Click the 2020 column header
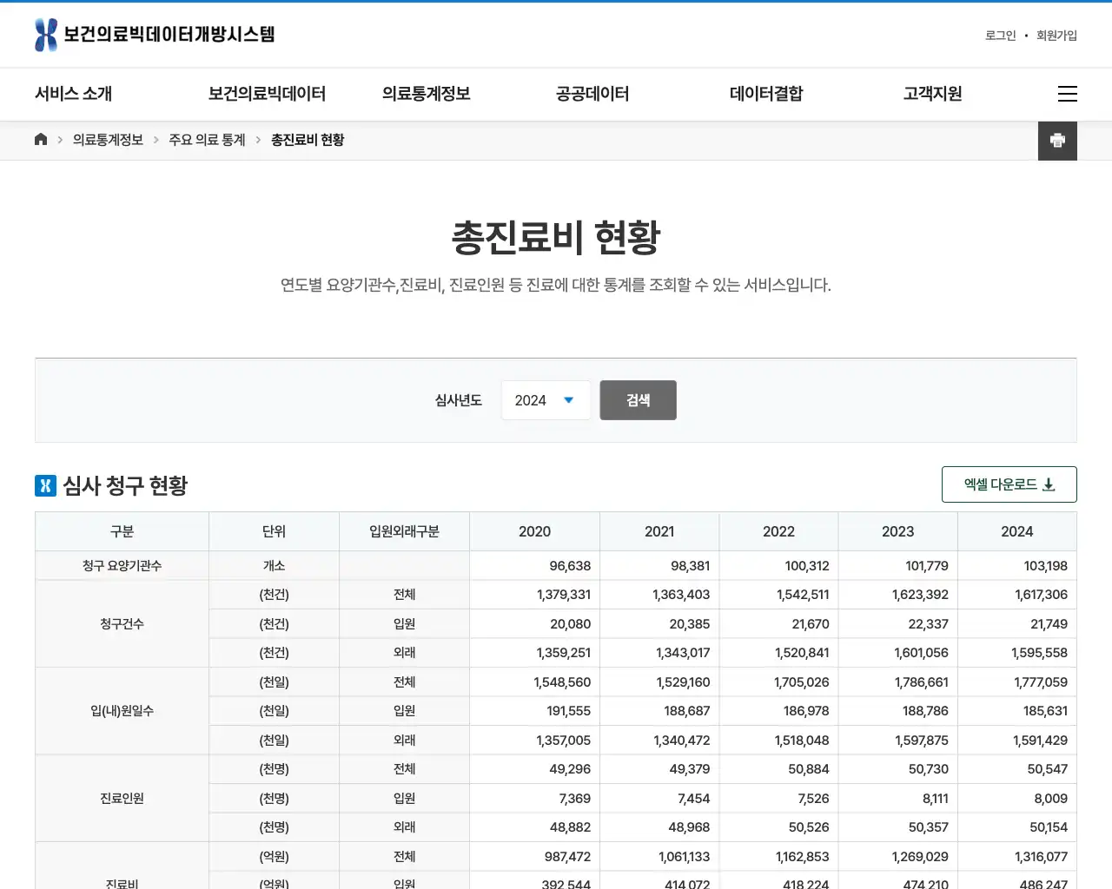Viewport: 1112px width, 889px height. [534, 531]
